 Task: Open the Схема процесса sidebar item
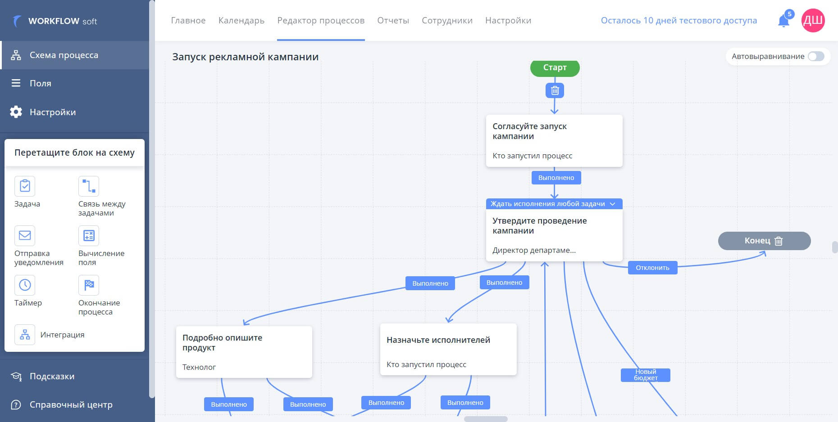point(74,55)
